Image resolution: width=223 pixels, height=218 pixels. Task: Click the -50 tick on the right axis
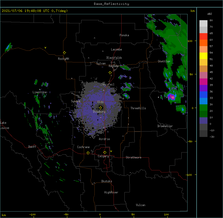click(190, 141)
